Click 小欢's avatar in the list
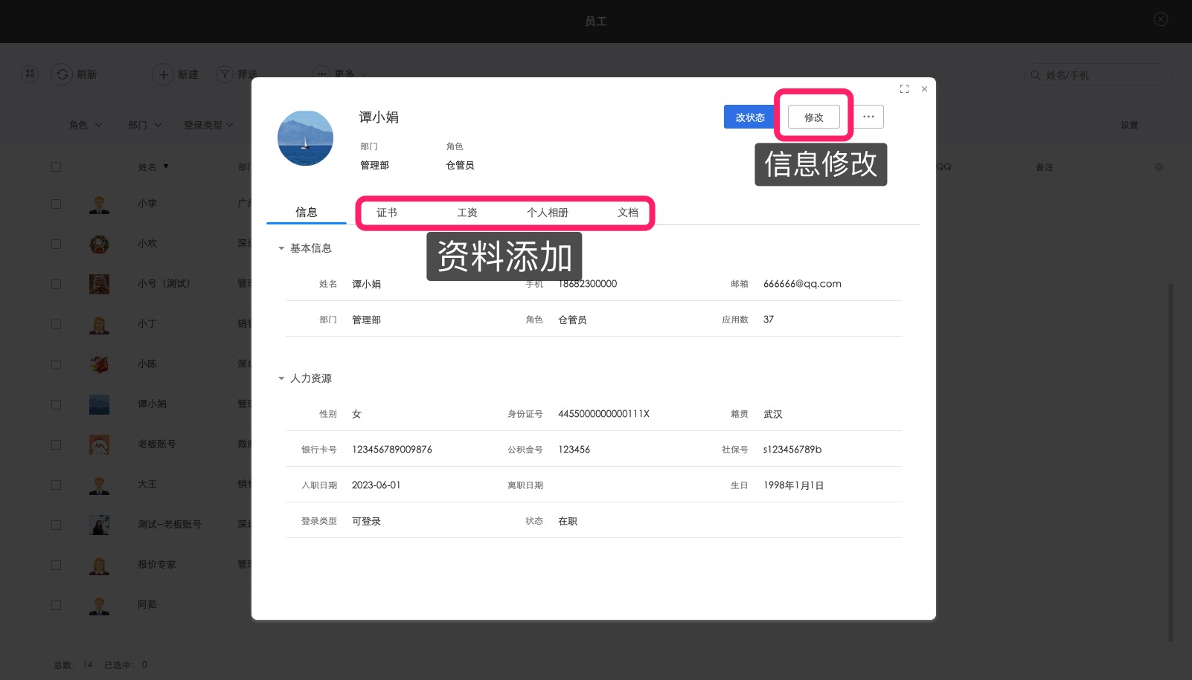This screenshot has height=680, width=1192. point(99,244)
